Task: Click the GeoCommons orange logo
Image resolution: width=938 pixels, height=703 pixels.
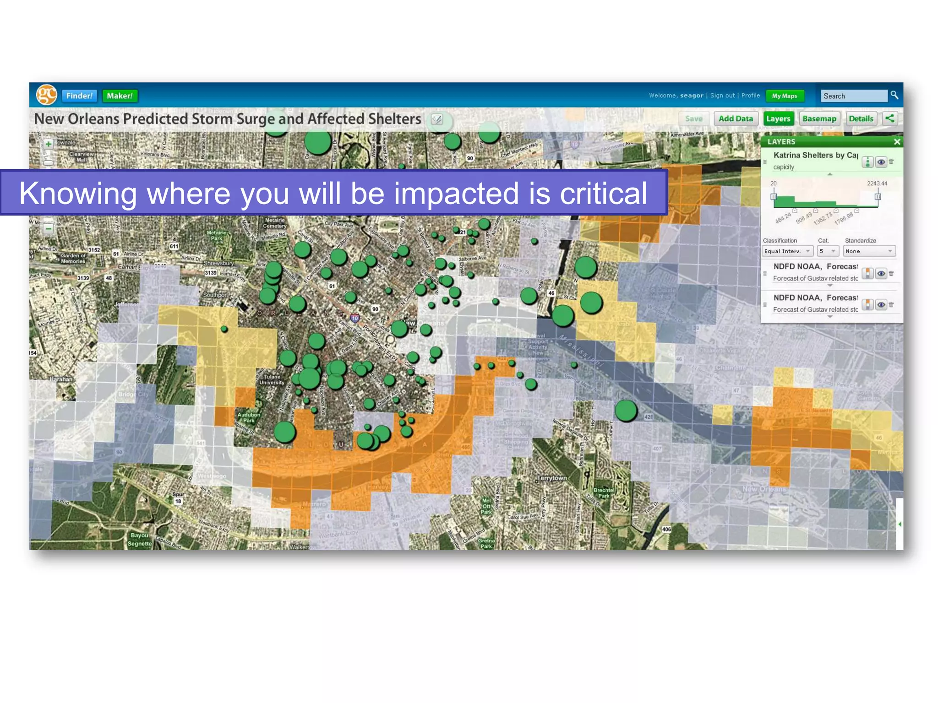Action: [x=47, y=95]
